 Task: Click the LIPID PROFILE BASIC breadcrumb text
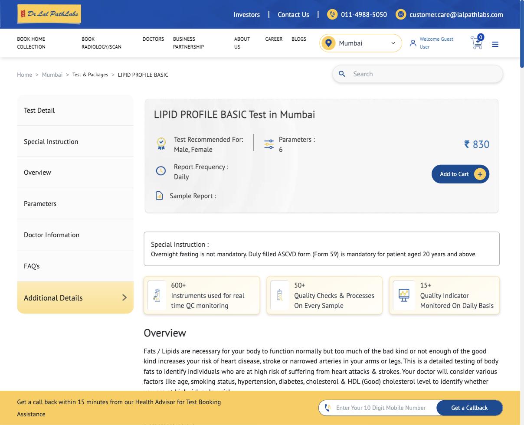click(143, 75)
